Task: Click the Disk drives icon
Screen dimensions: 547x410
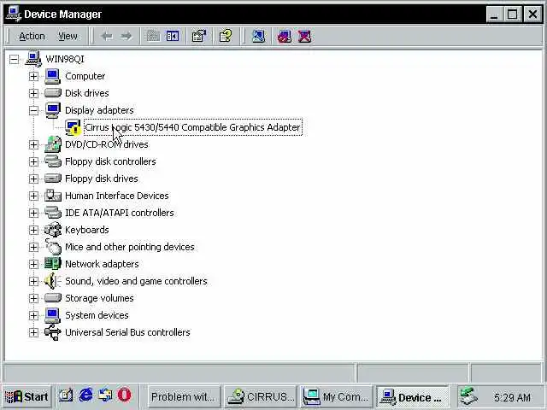Action: pyautogui.click(x=53, y=93)
